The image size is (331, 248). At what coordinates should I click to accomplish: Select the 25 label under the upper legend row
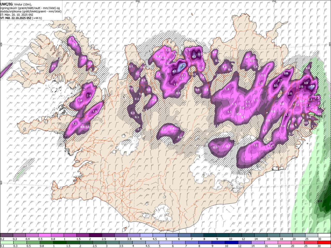(x=306, y=239)
